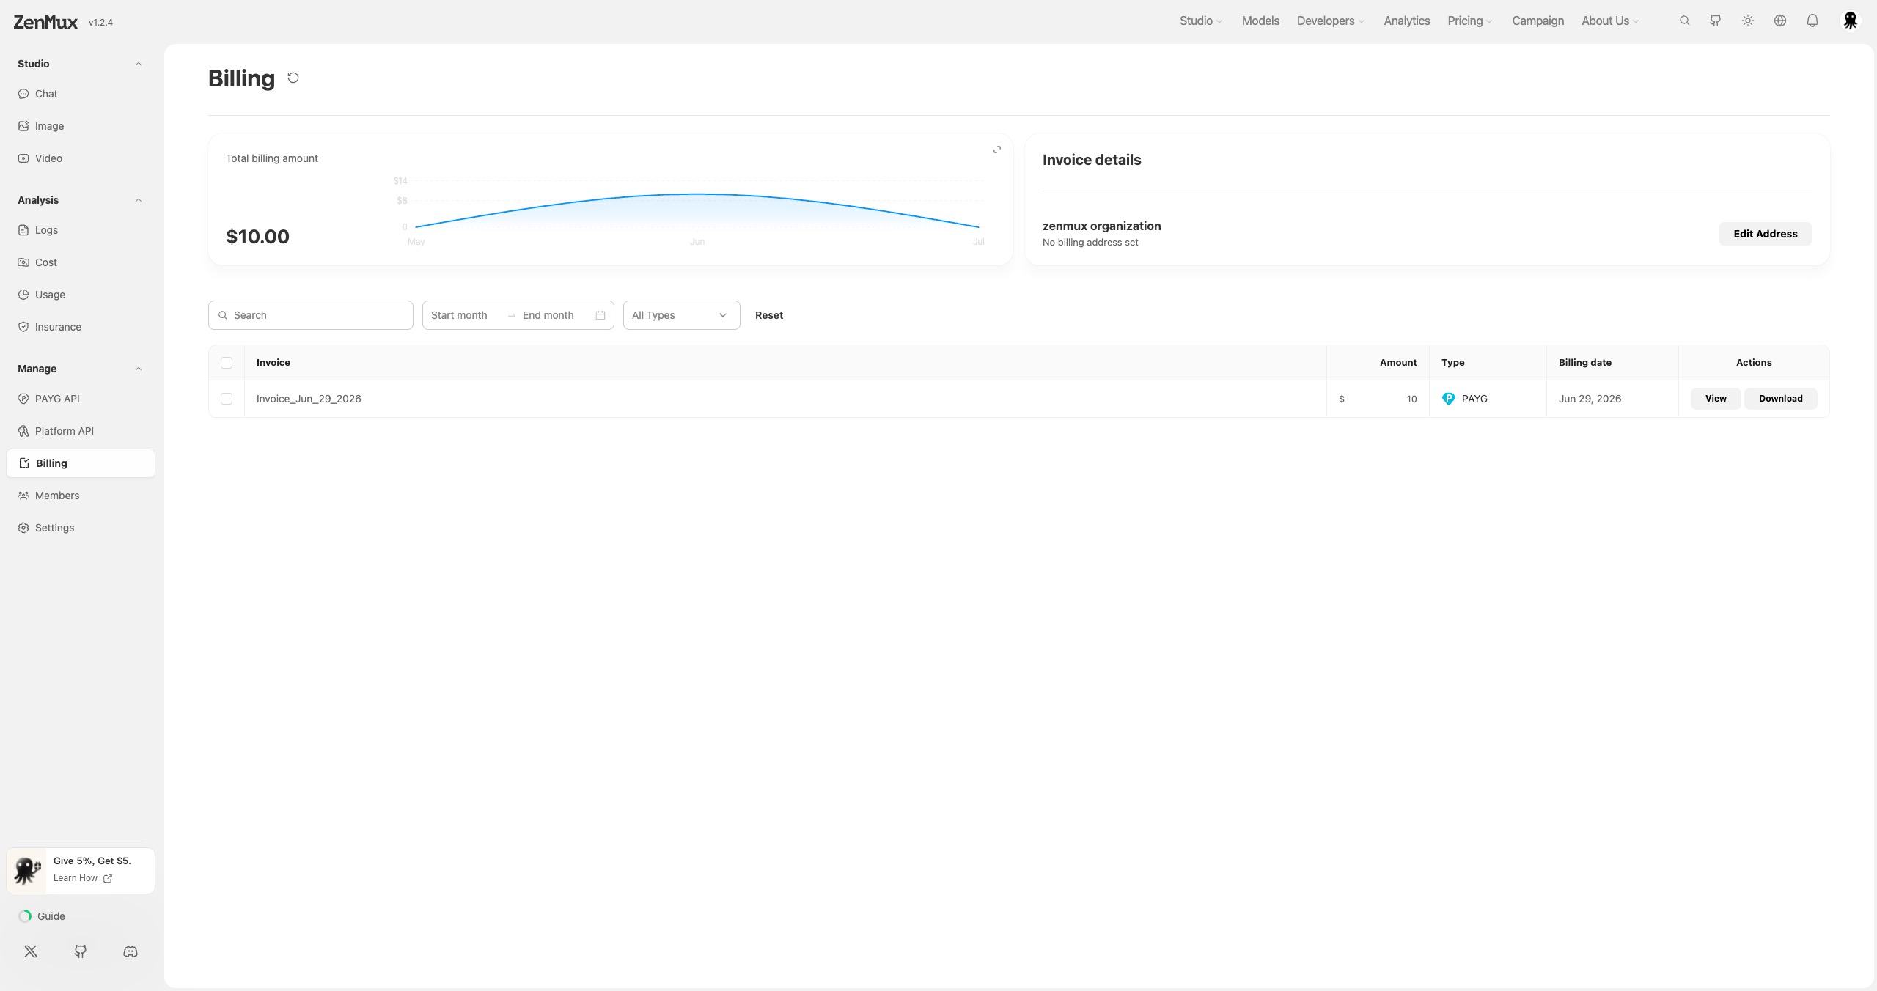
Task: Download the Invoice_Jun_29_2026 invoice
Action: point(1781,399)
